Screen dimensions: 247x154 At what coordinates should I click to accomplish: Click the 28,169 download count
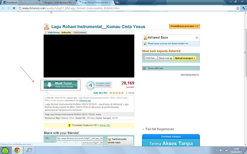tap(128, 83)
